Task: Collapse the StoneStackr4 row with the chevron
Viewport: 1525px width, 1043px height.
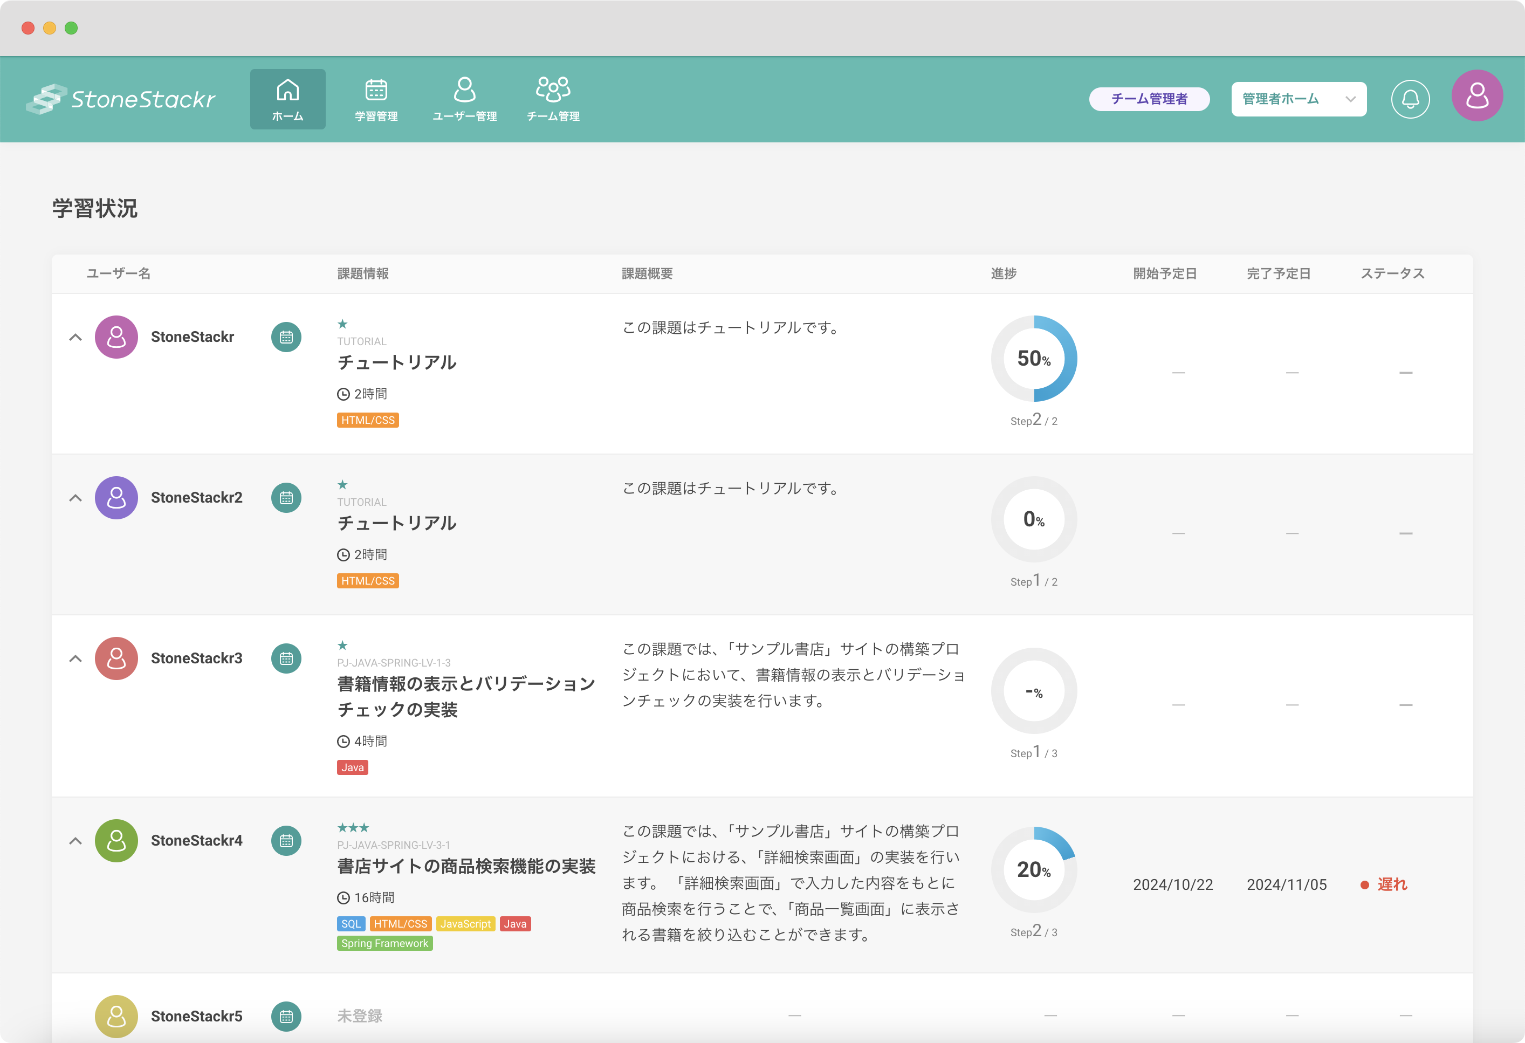Action: (x=75, y=840)
